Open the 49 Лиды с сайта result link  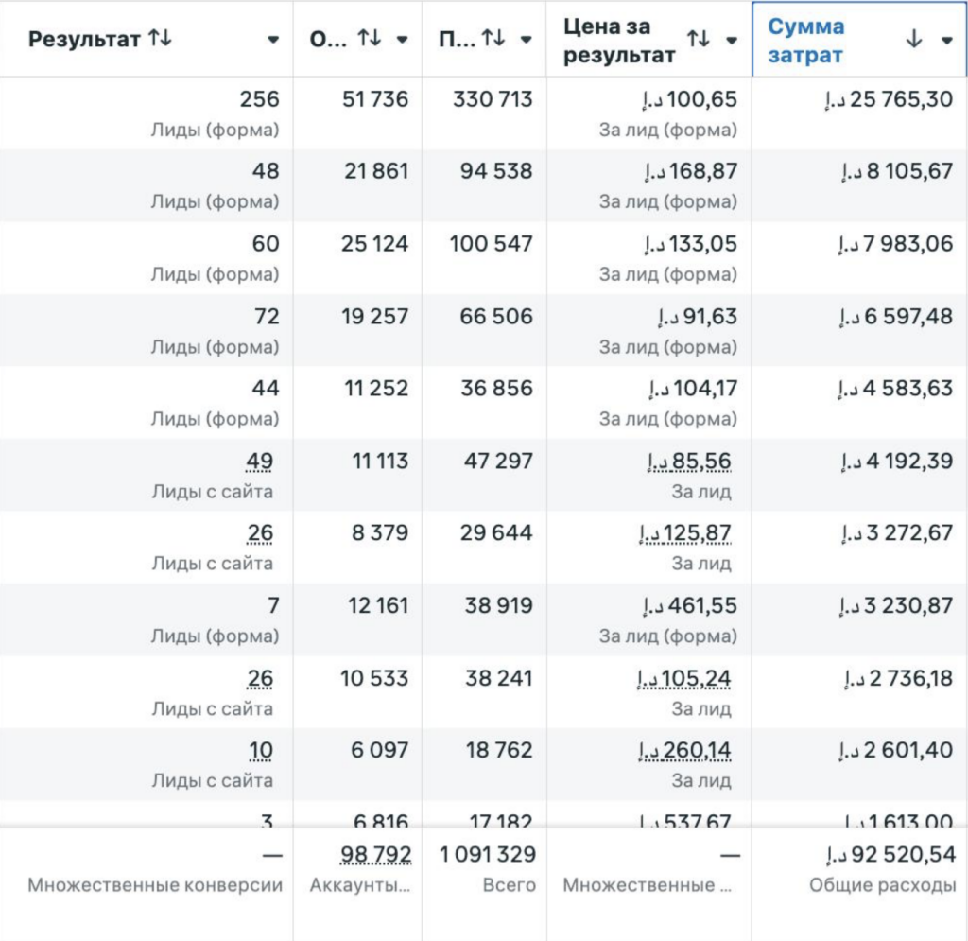pyautogui.click(x=259, y=462)
